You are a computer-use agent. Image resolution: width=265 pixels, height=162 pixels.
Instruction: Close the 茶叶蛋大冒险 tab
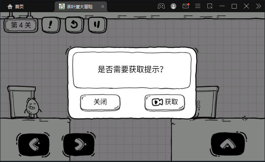(103, 6)
